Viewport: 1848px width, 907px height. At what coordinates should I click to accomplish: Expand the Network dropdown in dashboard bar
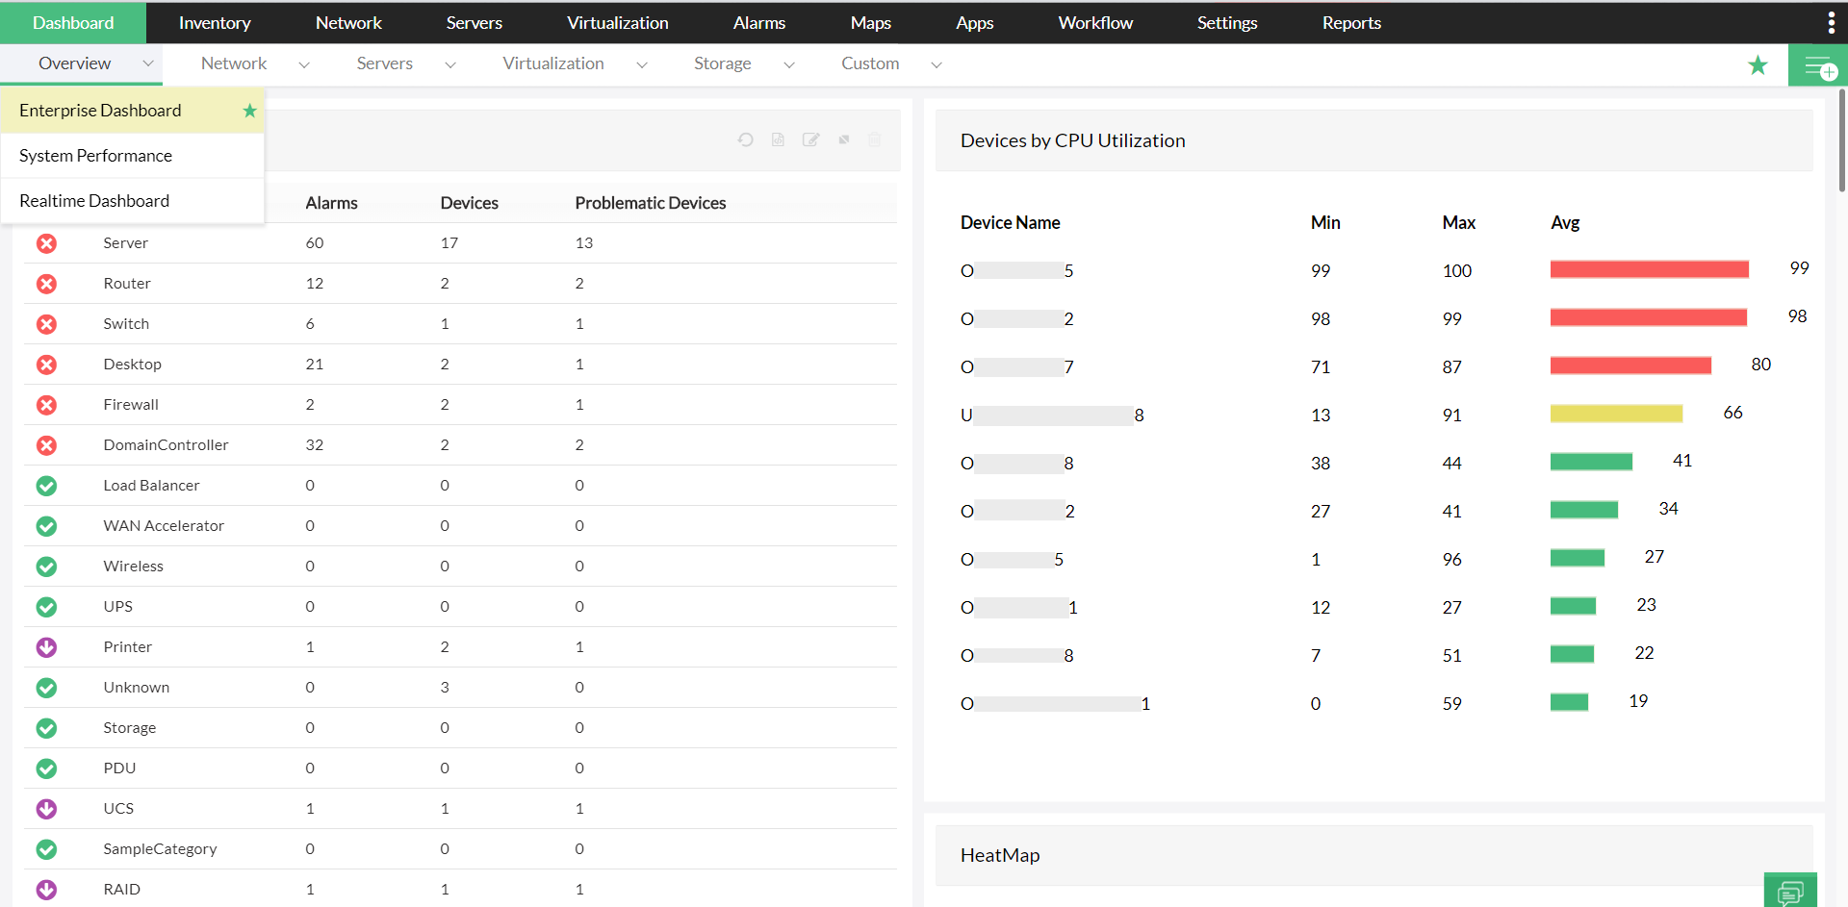click(x=304, y=64)
